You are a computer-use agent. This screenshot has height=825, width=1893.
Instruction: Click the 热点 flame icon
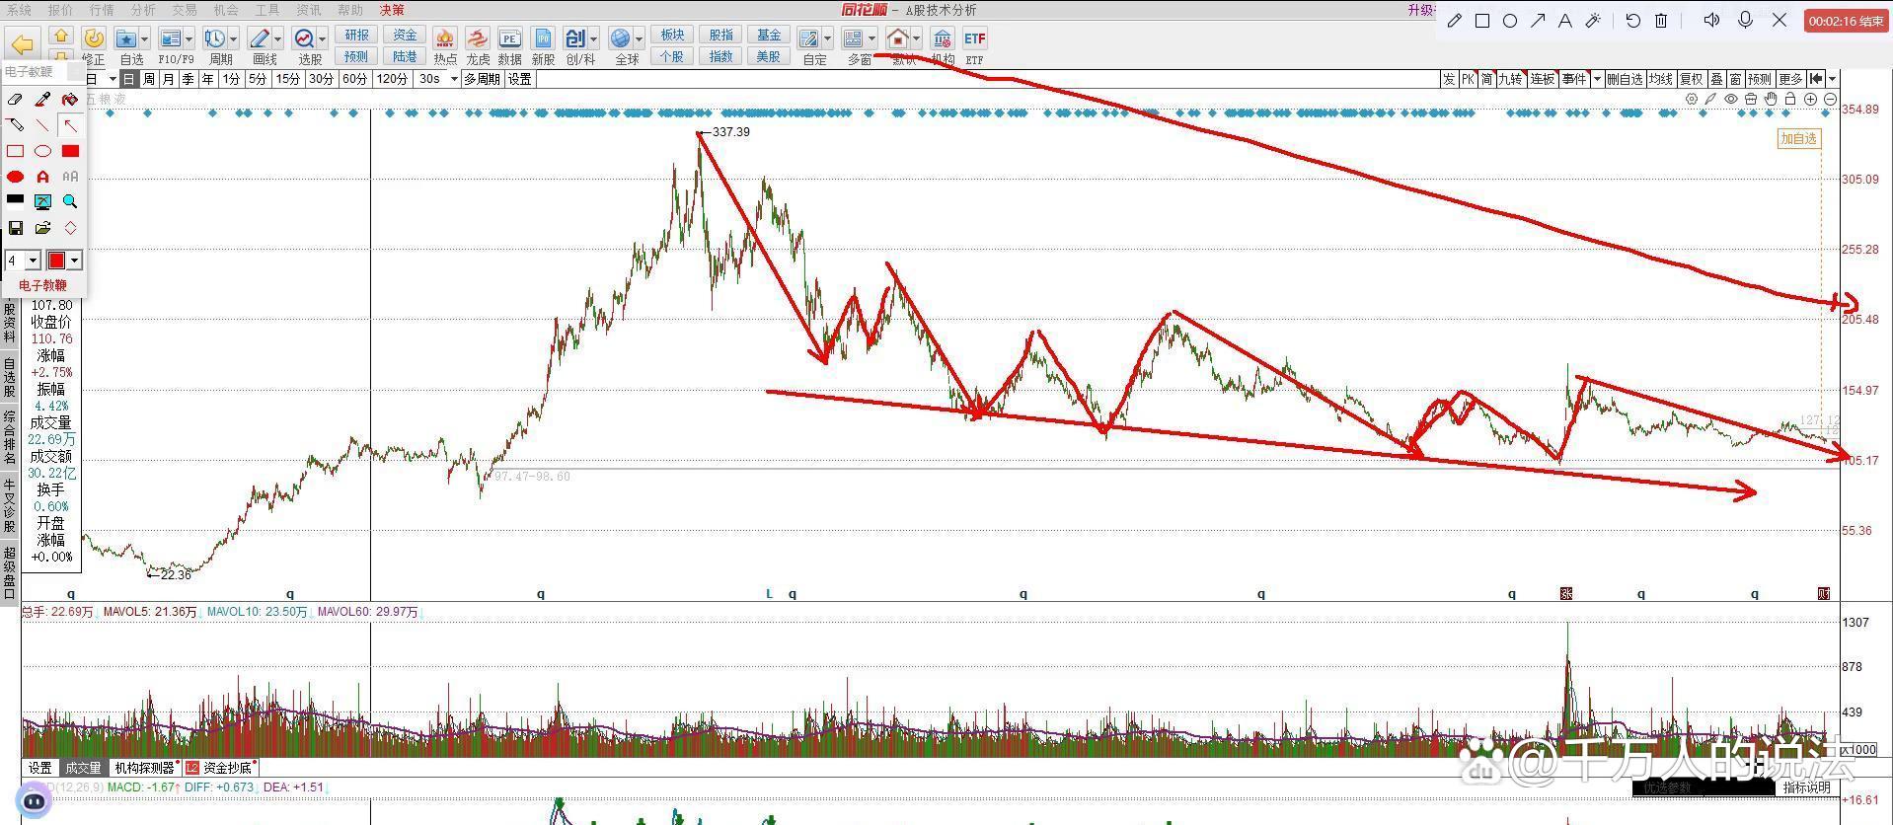click(x=445, y=39)
